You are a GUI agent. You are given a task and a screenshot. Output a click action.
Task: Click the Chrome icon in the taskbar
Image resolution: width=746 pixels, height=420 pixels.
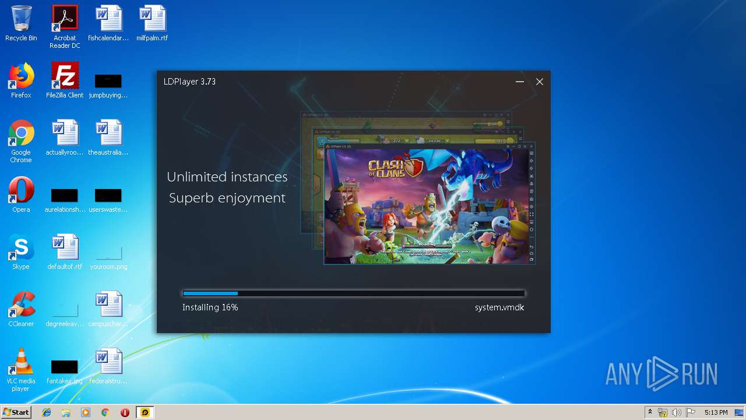point(105,412)
